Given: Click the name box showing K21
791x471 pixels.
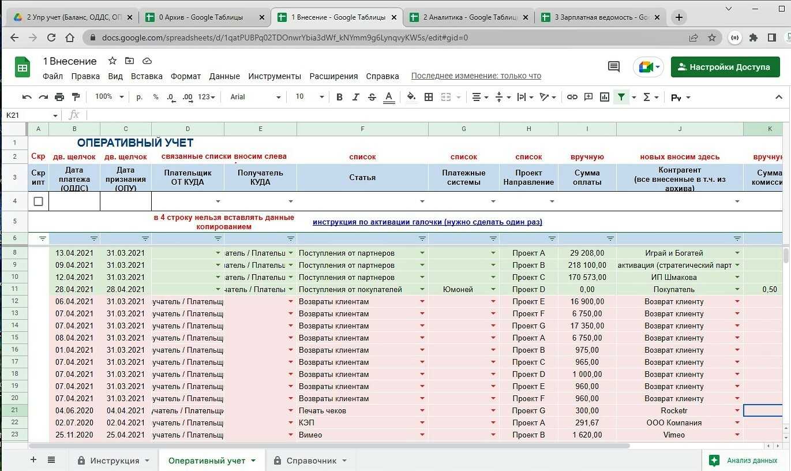Looking at the screenshot, I should coord(32,115).
